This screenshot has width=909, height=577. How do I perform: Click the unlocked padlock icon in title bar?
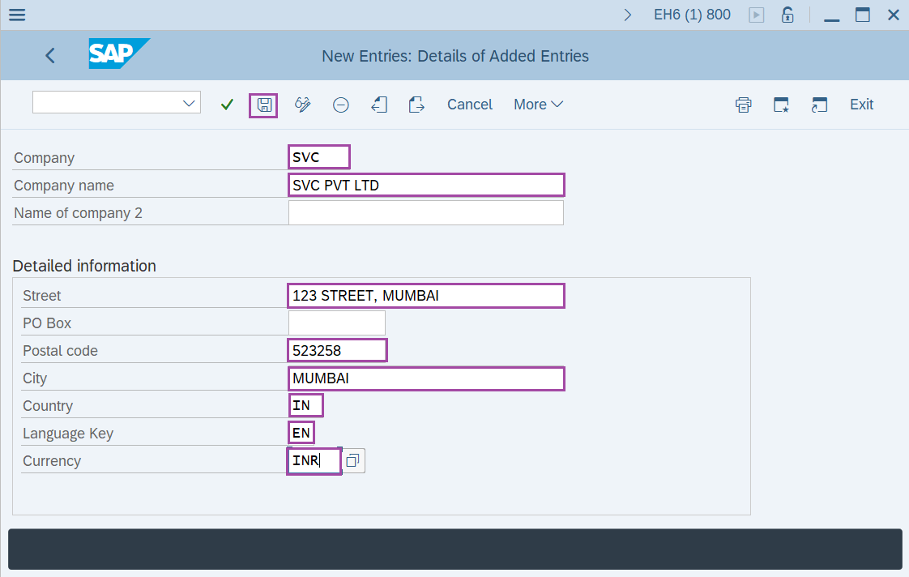(787, 14)
